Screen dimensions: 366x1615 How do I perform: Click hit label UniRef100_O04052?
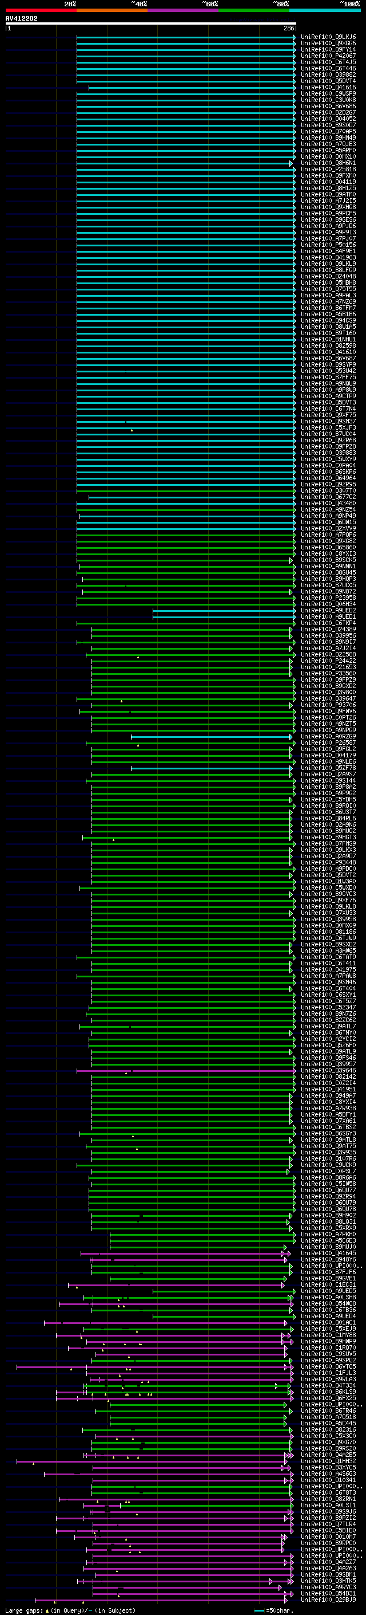coord(328,119)
